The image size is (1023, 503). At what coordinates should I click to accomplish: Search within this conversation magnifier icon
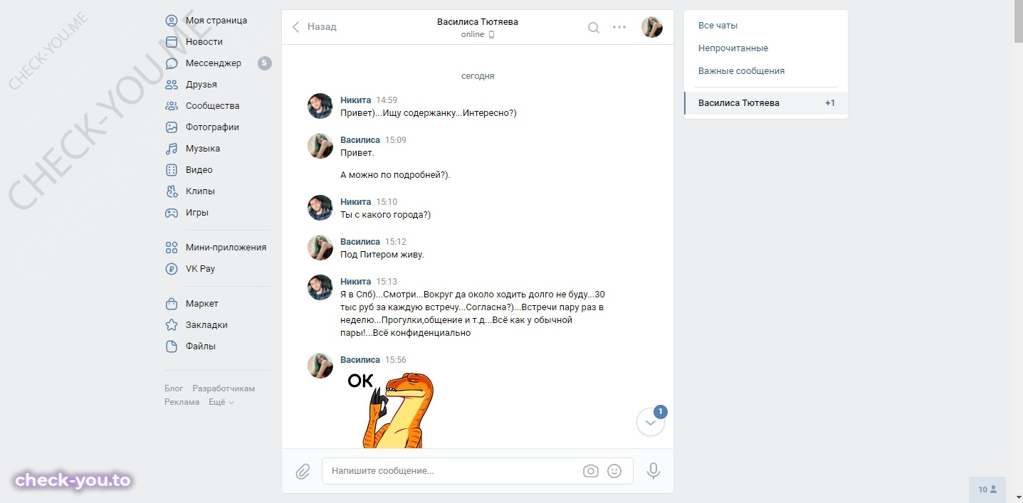coord(594,28)
